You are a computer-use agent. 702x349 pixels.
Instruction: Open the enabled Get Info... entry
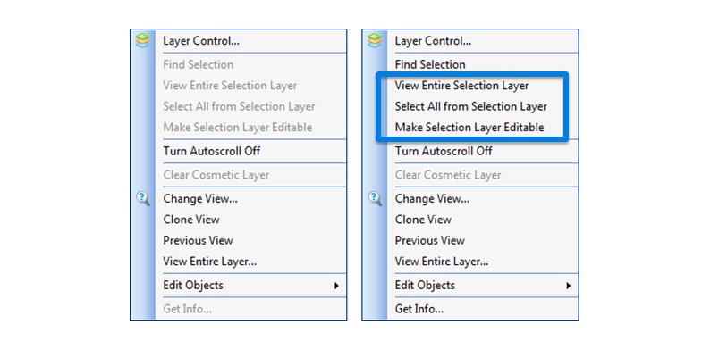[419, 309]
